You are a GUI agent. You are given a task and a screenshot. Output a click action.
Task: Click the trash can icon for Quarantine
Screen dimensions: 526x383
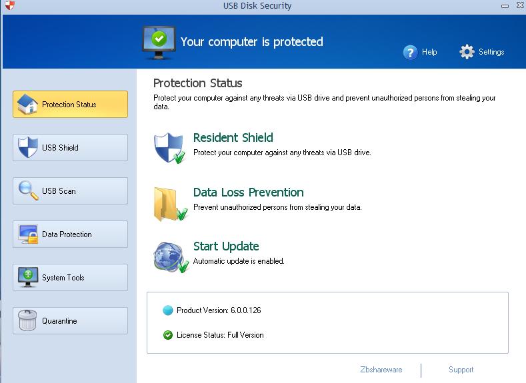tap(27, 320)
